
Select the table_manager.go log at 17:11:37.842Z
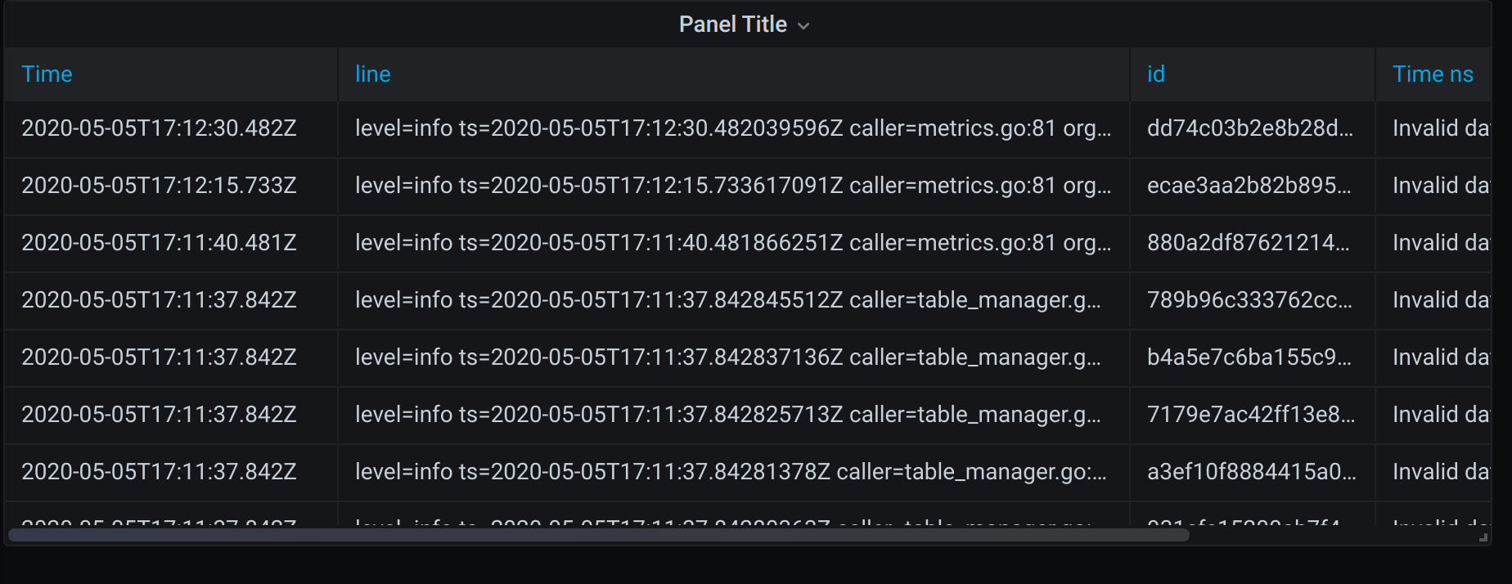[x=728, y=300]
